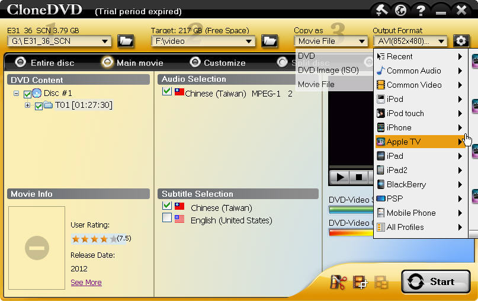
Task: Select the 'T01 [01:27:30]' title text
Action: click(x=84, y=105)
